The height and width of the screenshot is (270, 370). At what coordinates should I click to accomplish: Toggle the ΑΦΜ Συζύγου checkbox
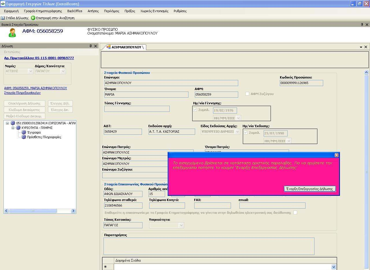coord(247,94)
